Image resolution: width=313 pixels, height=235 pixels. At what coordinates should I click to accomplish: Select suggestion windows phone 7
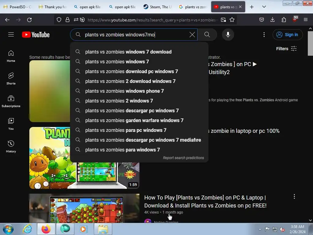coord(139,91)
